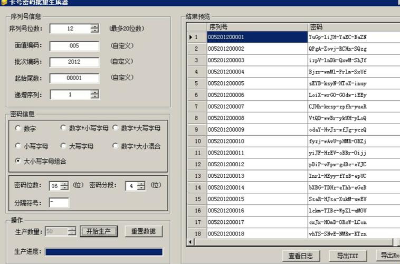
Task: Click the results table horizontal scrollbar track
Action: click(x=293, y=242)
